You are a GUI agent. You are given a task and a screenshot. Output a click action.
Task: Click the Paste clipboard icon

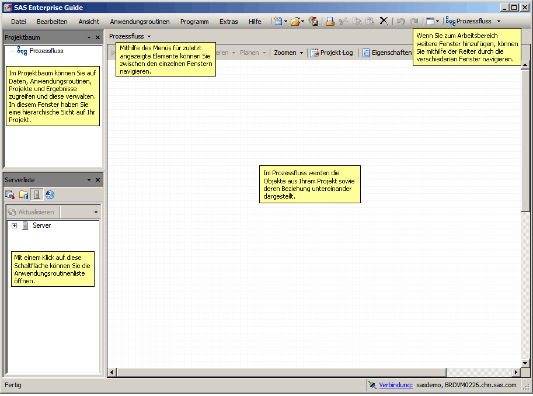point(370,22)
